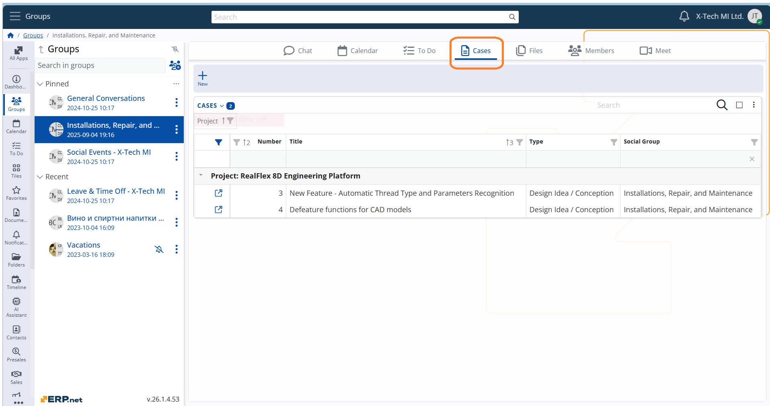Collapse the RealFlex 8D project group

pos(201,175)
